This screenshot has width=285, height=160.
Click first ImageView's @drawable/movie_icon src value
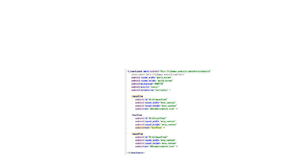pyautogui.click(x=162, y=109)
